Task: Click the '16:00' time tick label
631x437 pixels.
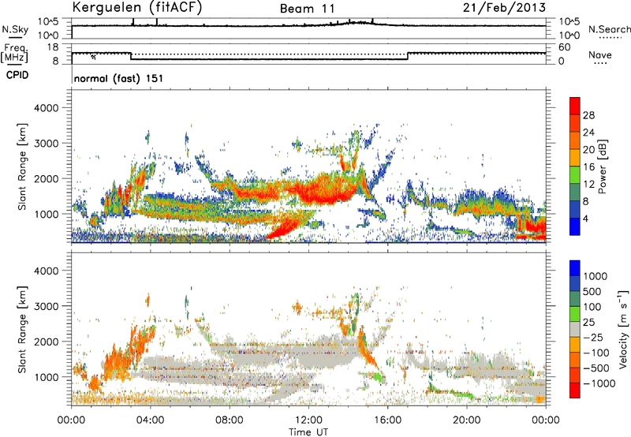Action: [x=387, y=420]
